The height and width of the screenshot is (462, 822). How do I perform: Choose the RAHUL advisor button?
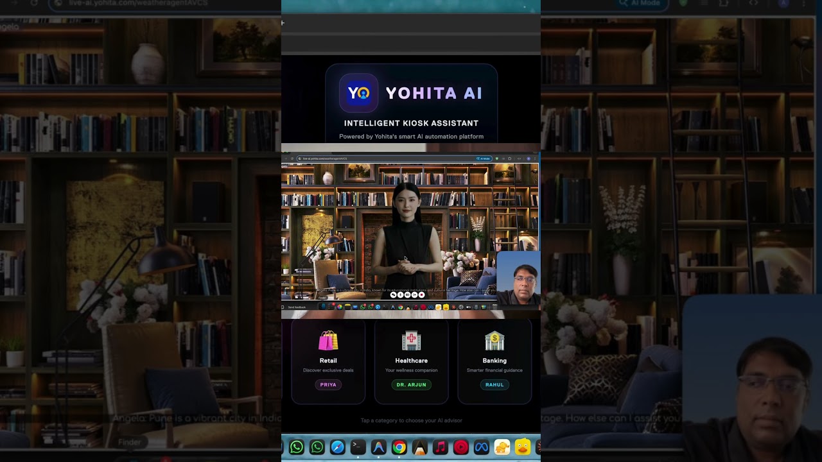coord(494,385)
